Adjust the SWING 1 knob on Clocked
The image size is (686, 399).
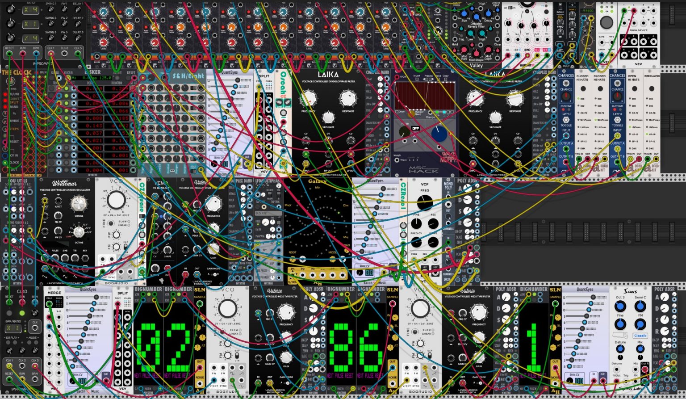(50, 9)
